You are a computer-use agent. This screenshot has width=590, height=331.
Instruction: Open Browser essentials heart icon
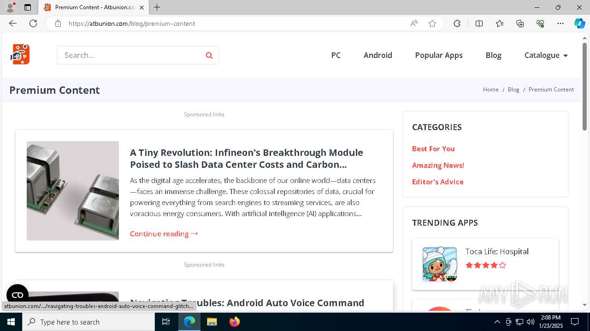point(540,23)
